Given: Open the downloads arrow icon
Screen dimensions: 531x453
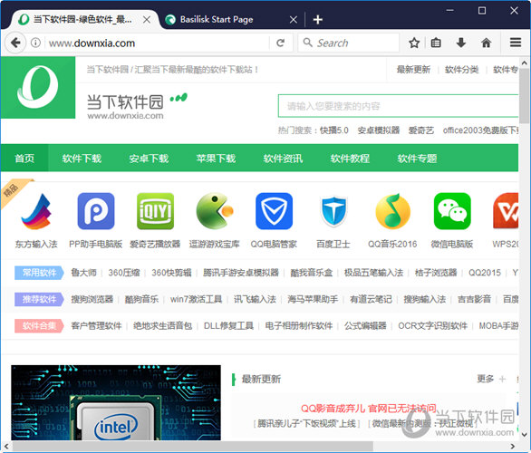Looking at the screenshot, I should click(x=461, y=43).
